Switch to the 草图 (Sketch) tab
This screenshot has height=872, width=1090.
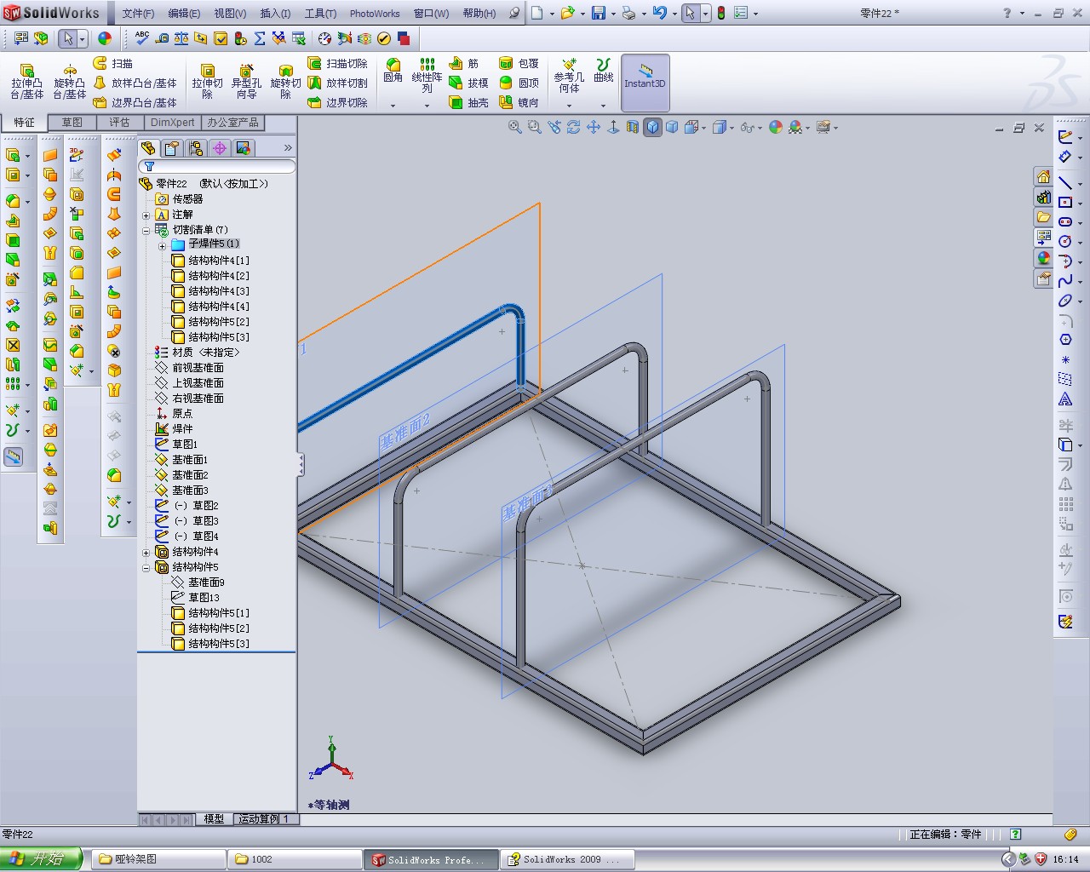[72, 123]
